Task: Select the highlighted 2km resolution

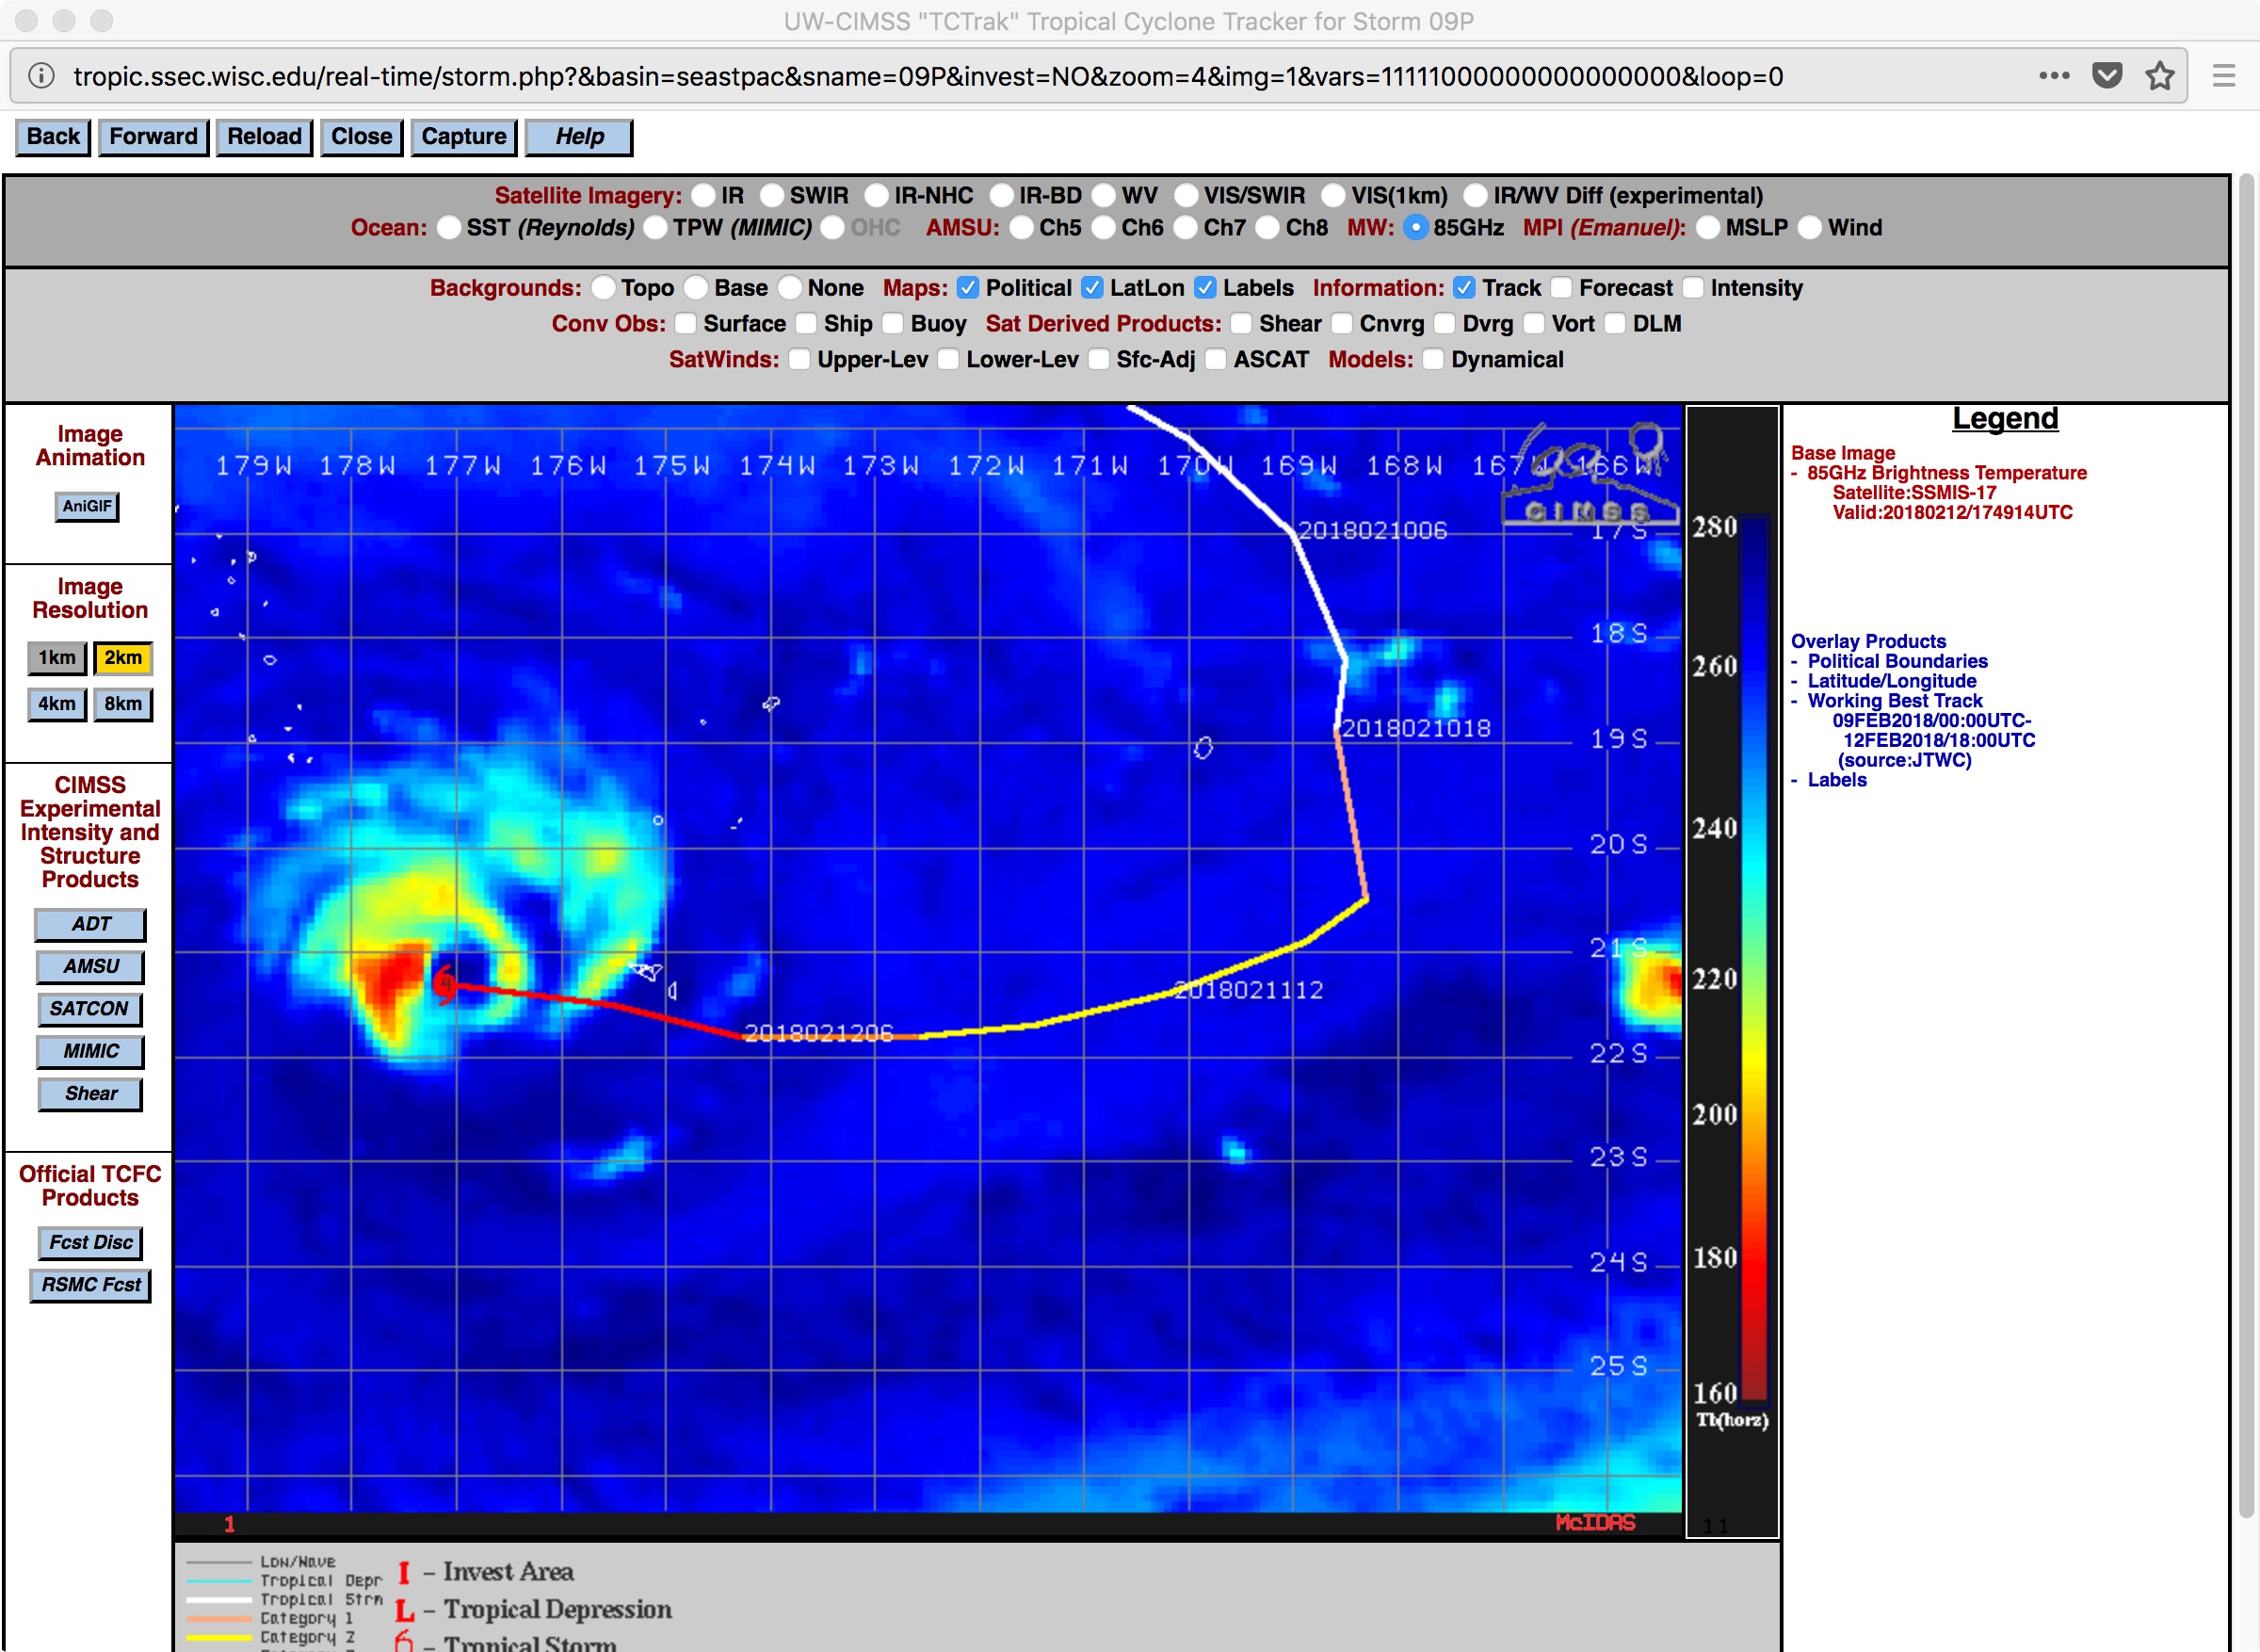Action: click(123, 658)
